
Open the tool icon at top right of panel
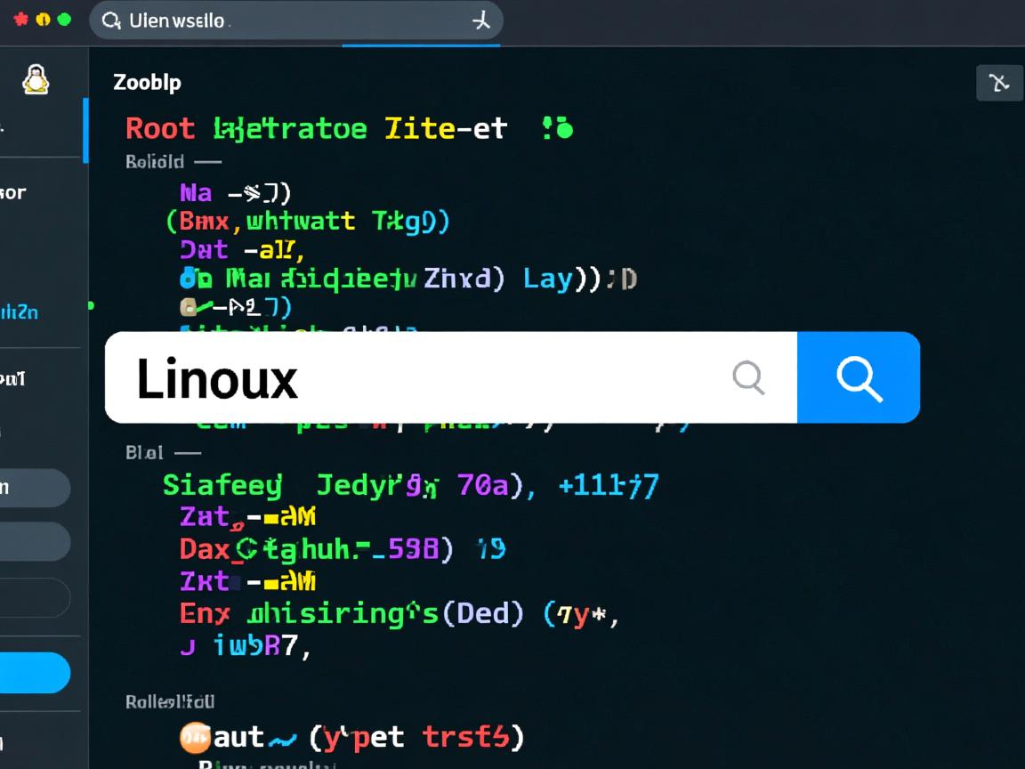coord(999,81)
